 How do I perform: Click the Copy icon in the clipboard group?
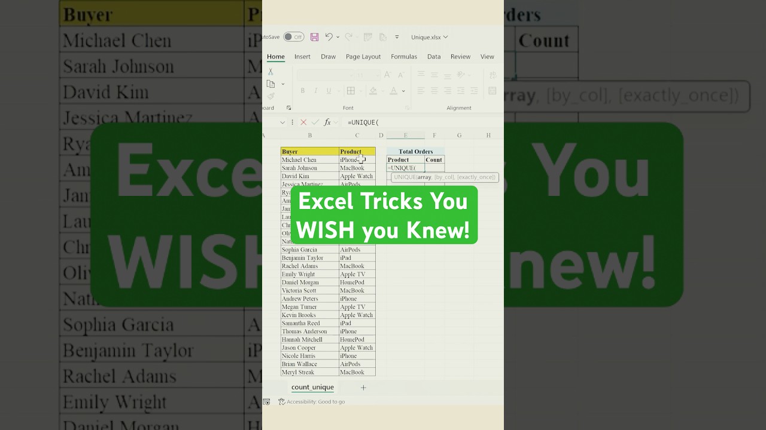[270, 84]
